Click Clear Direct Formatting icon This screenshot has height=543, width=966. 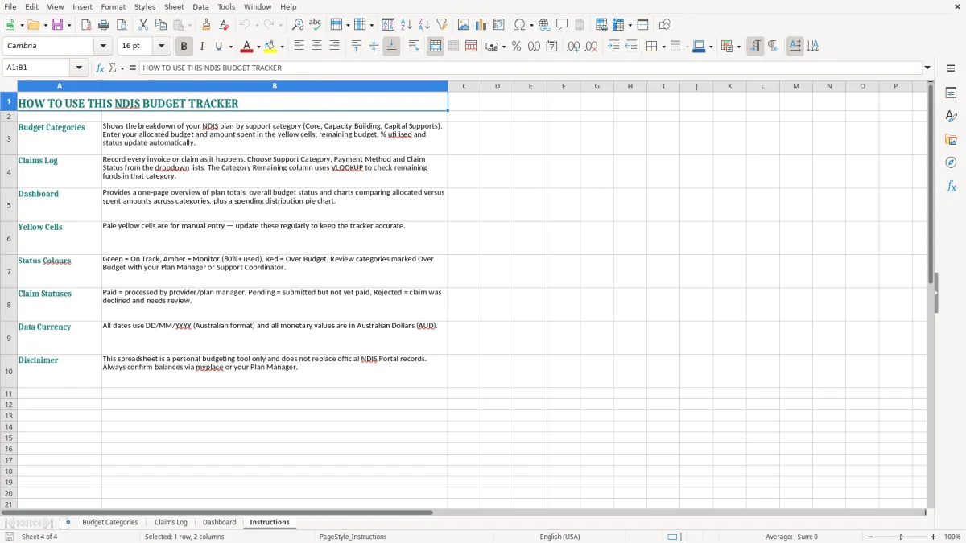pos(225,25)
